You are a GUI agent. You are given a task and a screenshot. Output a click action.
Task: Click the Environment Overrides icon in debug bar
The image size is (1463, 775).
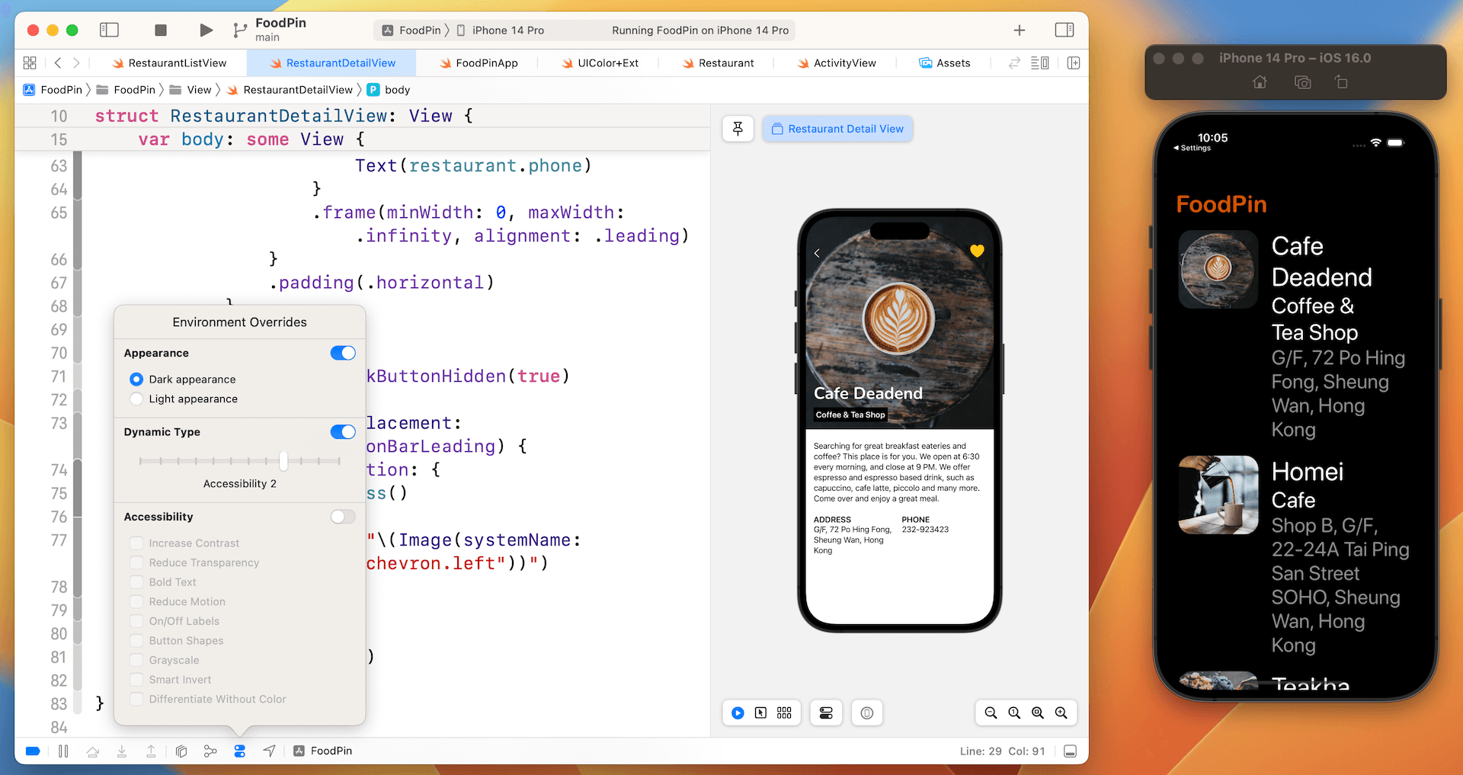(240, 751)
